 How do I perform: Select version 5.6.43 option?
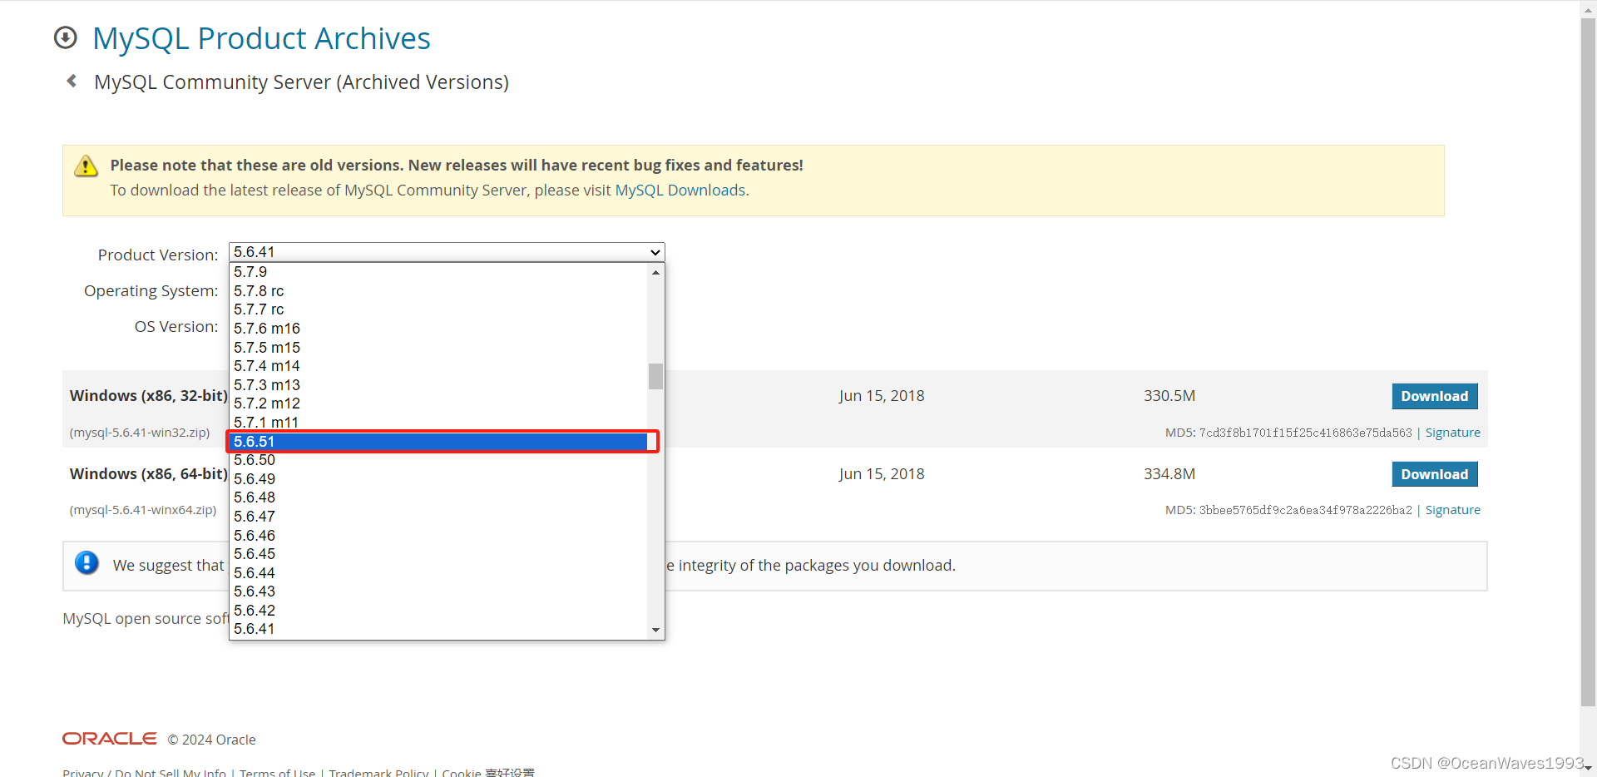pyautogui.click(x=438, y=591)
